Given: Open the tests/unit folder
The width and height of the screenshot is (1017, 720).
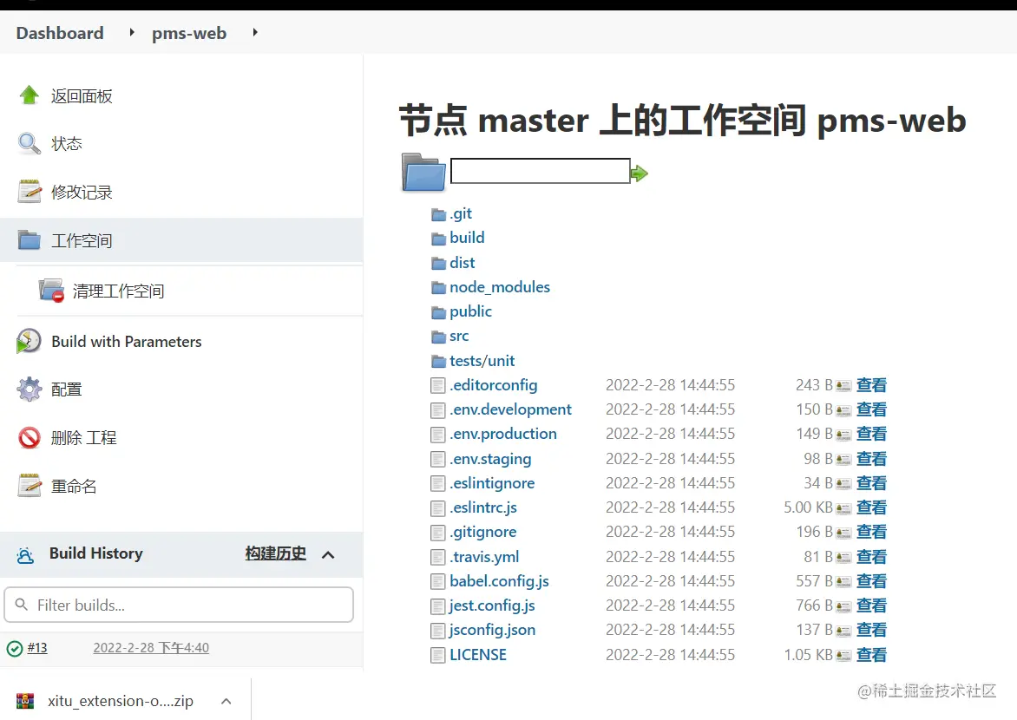Looking at the screenshot, I should tap(482, 361).
